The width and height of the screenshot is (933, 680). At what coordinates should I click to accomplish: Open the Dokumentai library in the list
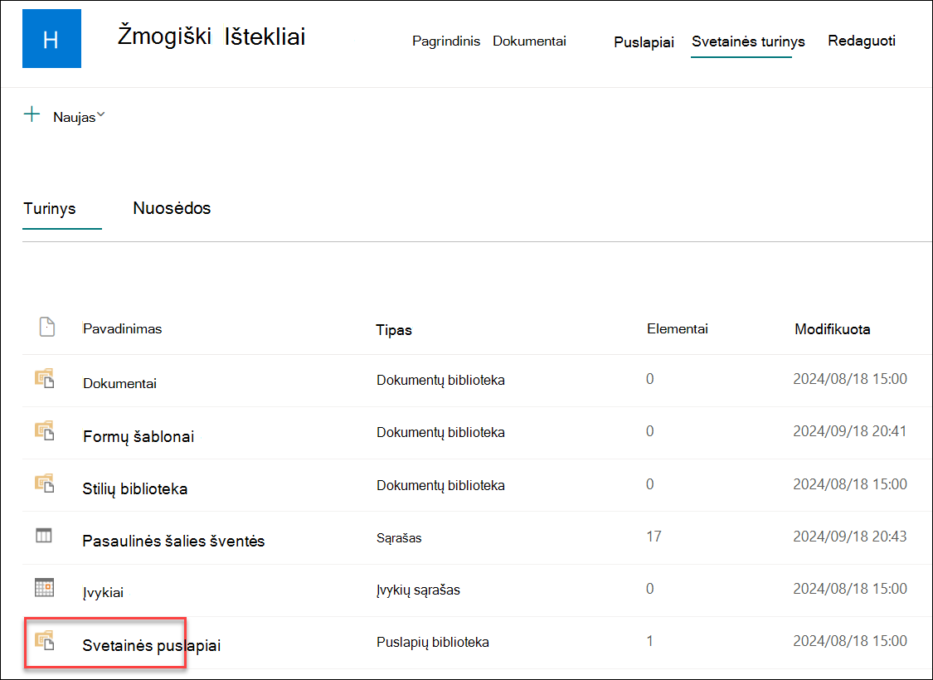tap(119, 384)
